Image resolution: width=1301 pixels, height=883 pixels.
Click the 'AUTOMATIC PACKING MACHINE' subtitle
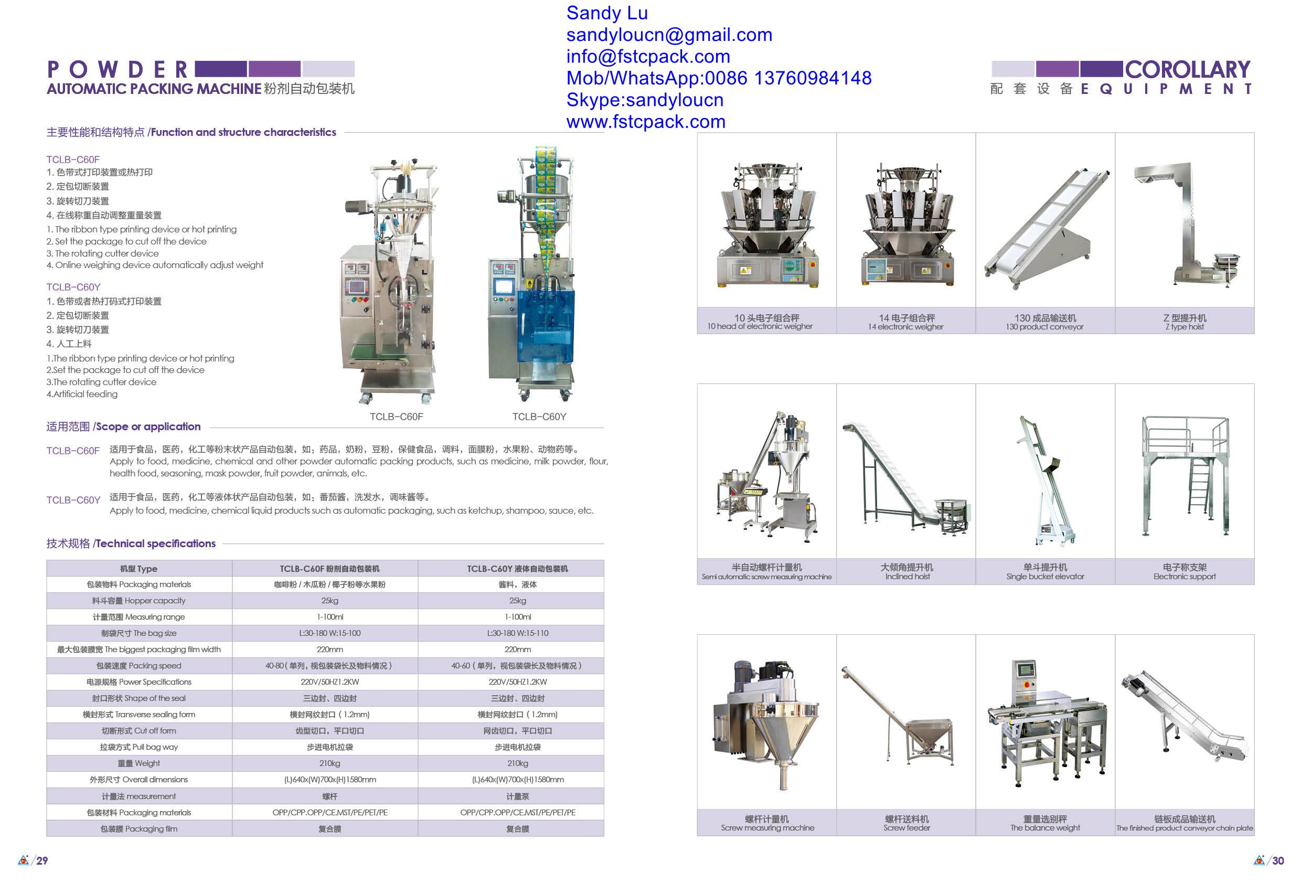coord(154,89)
